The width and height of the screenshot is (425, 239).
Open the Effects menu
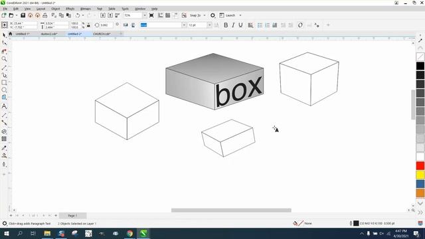(70, 9)
